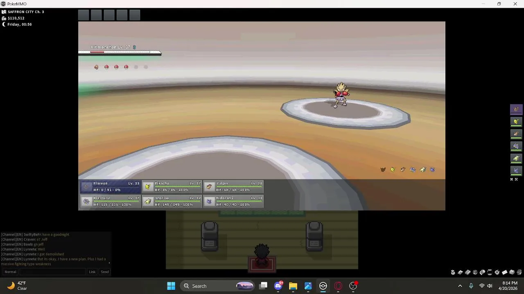The width and height of the screenshot is (524, 294).
Task: Open the Normal chat channel selector
Action: 10,272
